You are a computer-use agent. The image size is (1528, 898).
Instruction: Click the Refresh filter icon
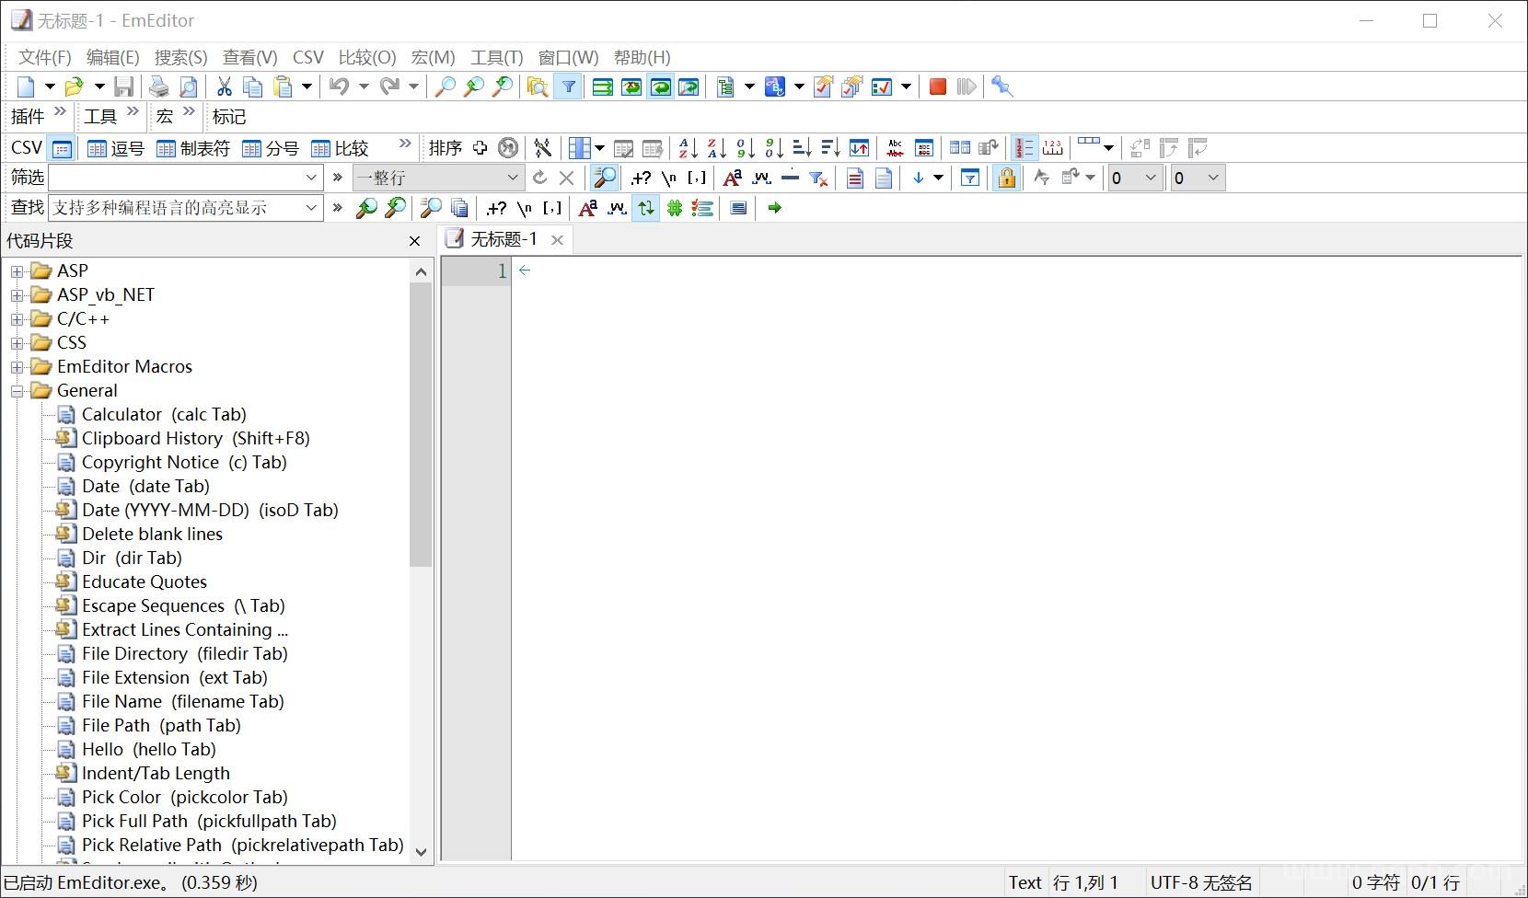pyautogui.click(x=539, y=178)
